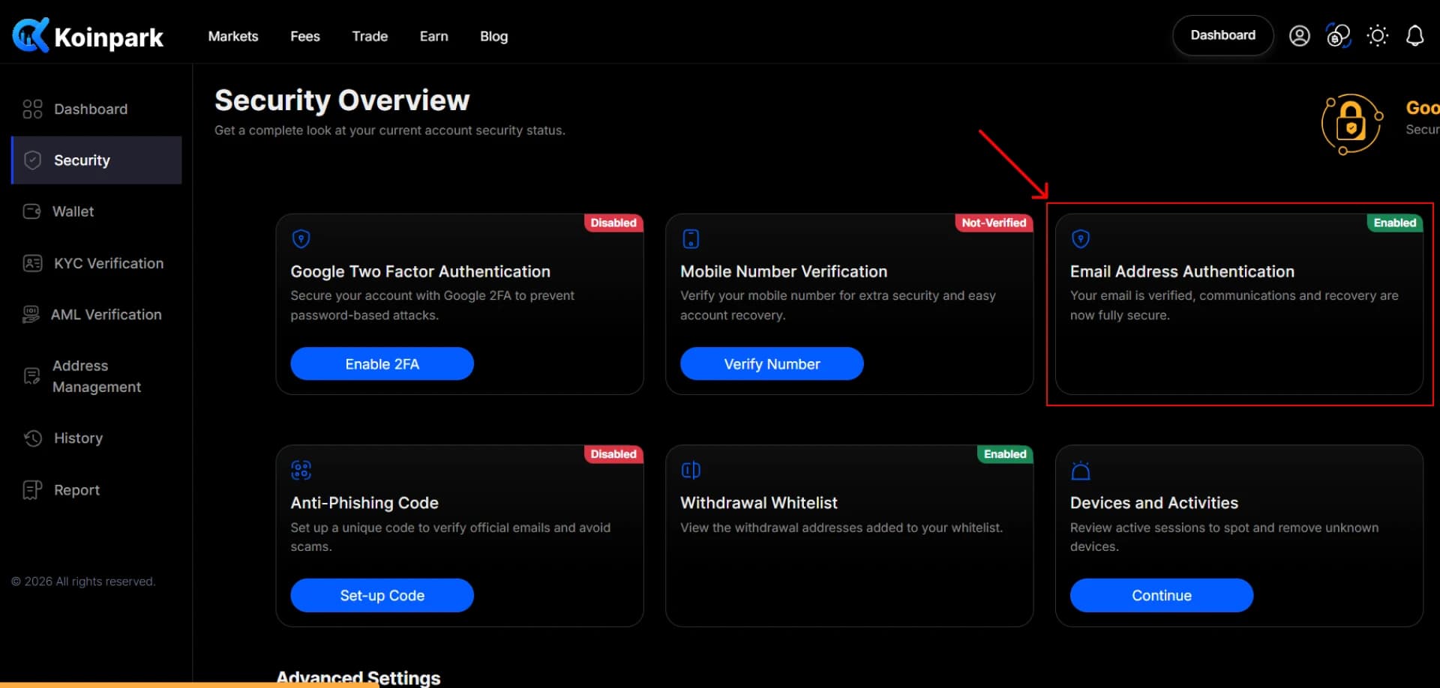Click the Withdrawal Whitelist title
The height and width of the screenshot is (688, 1440).
[x=759, y=503]
